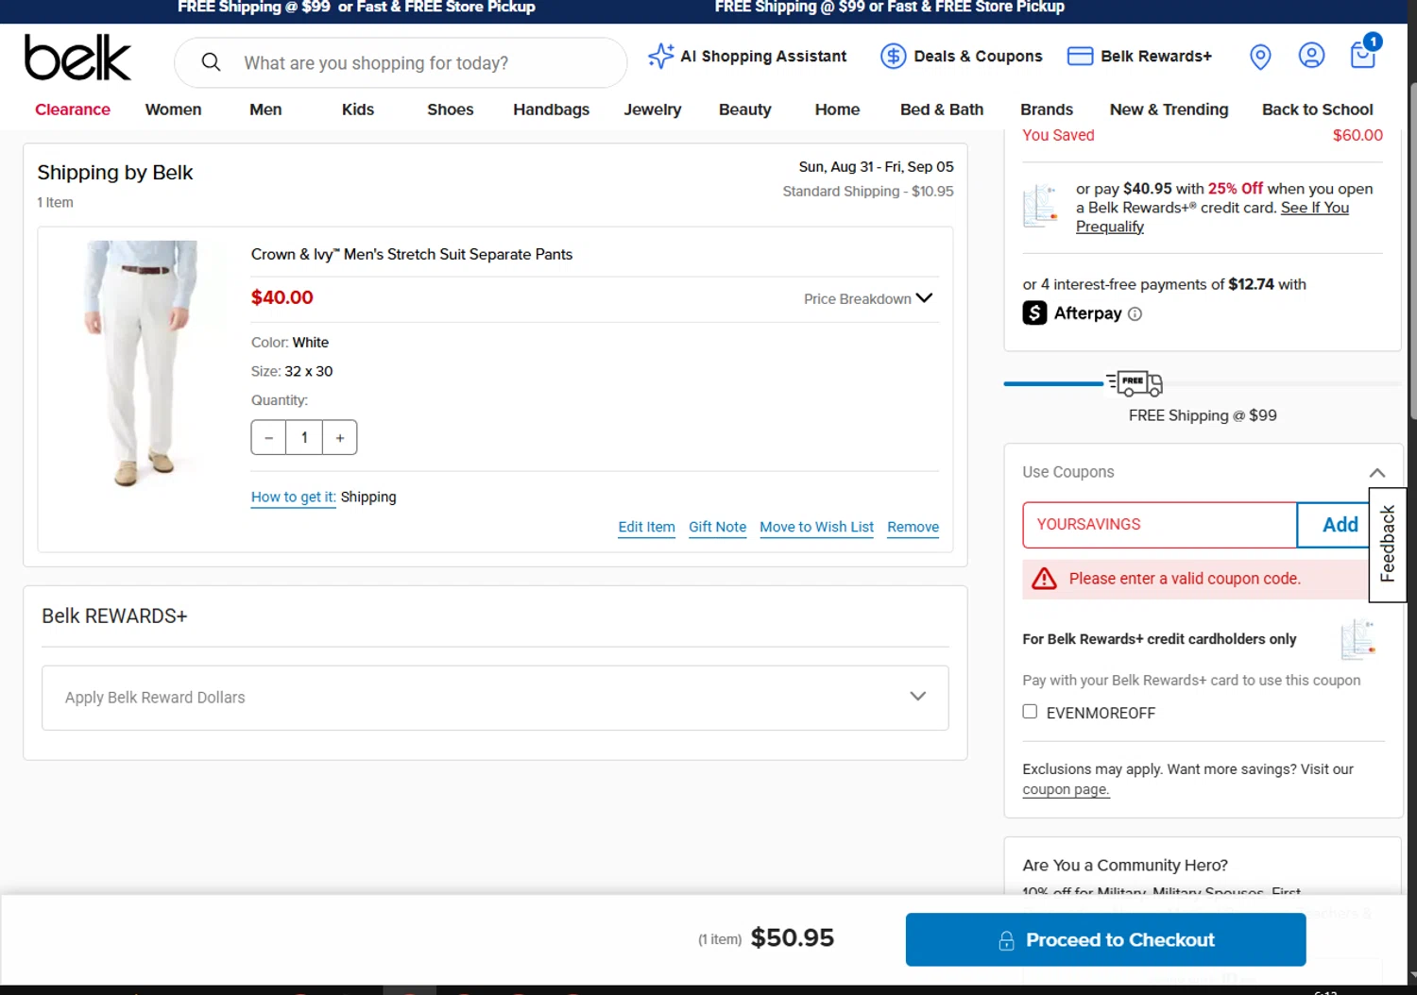Open the Men menu
Screen dimensions: 1417x995
pyautogui.click(x=265, y=110)
